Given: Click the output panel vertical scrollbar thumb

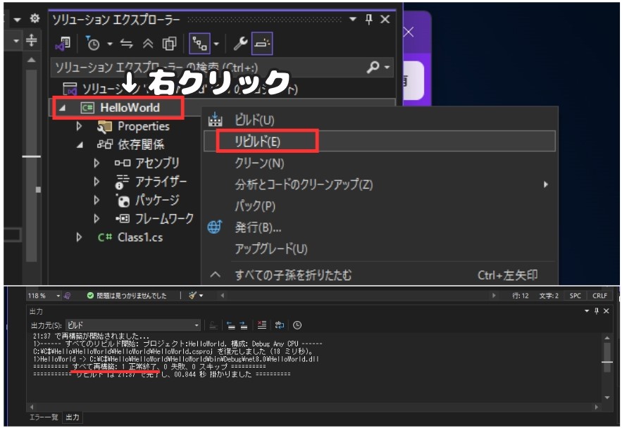Looking at the screenshot, I should (x=607, y=358).
